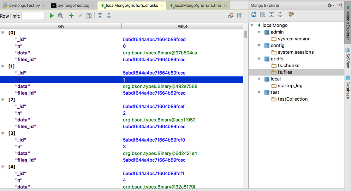Select the highlighted "n" row with value 1
Screen dimensions: 351x191
click(121, 80)
